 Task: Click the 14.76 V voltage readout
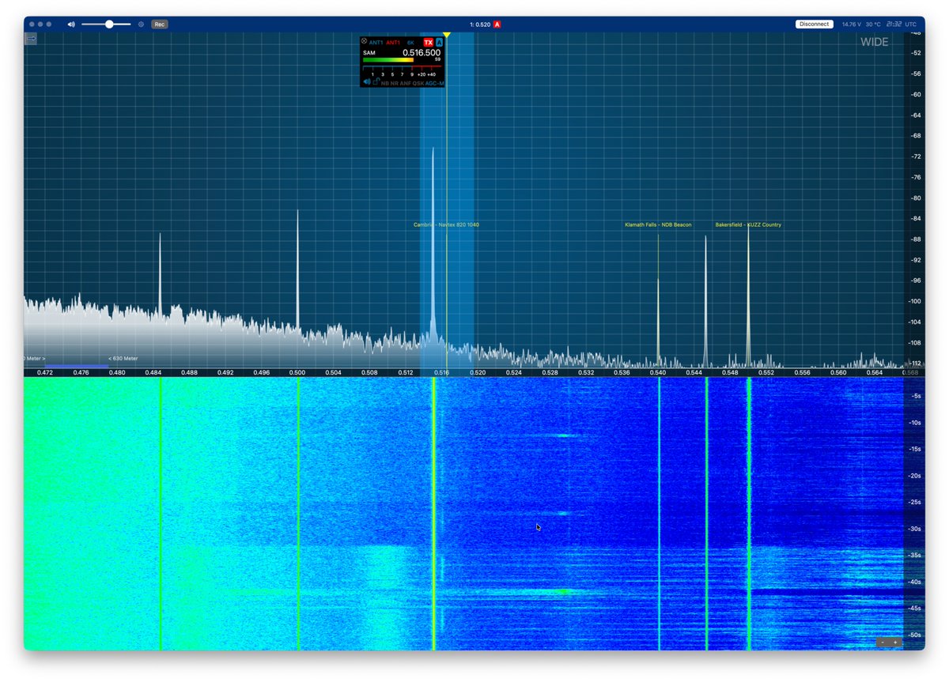coord(852,24)
